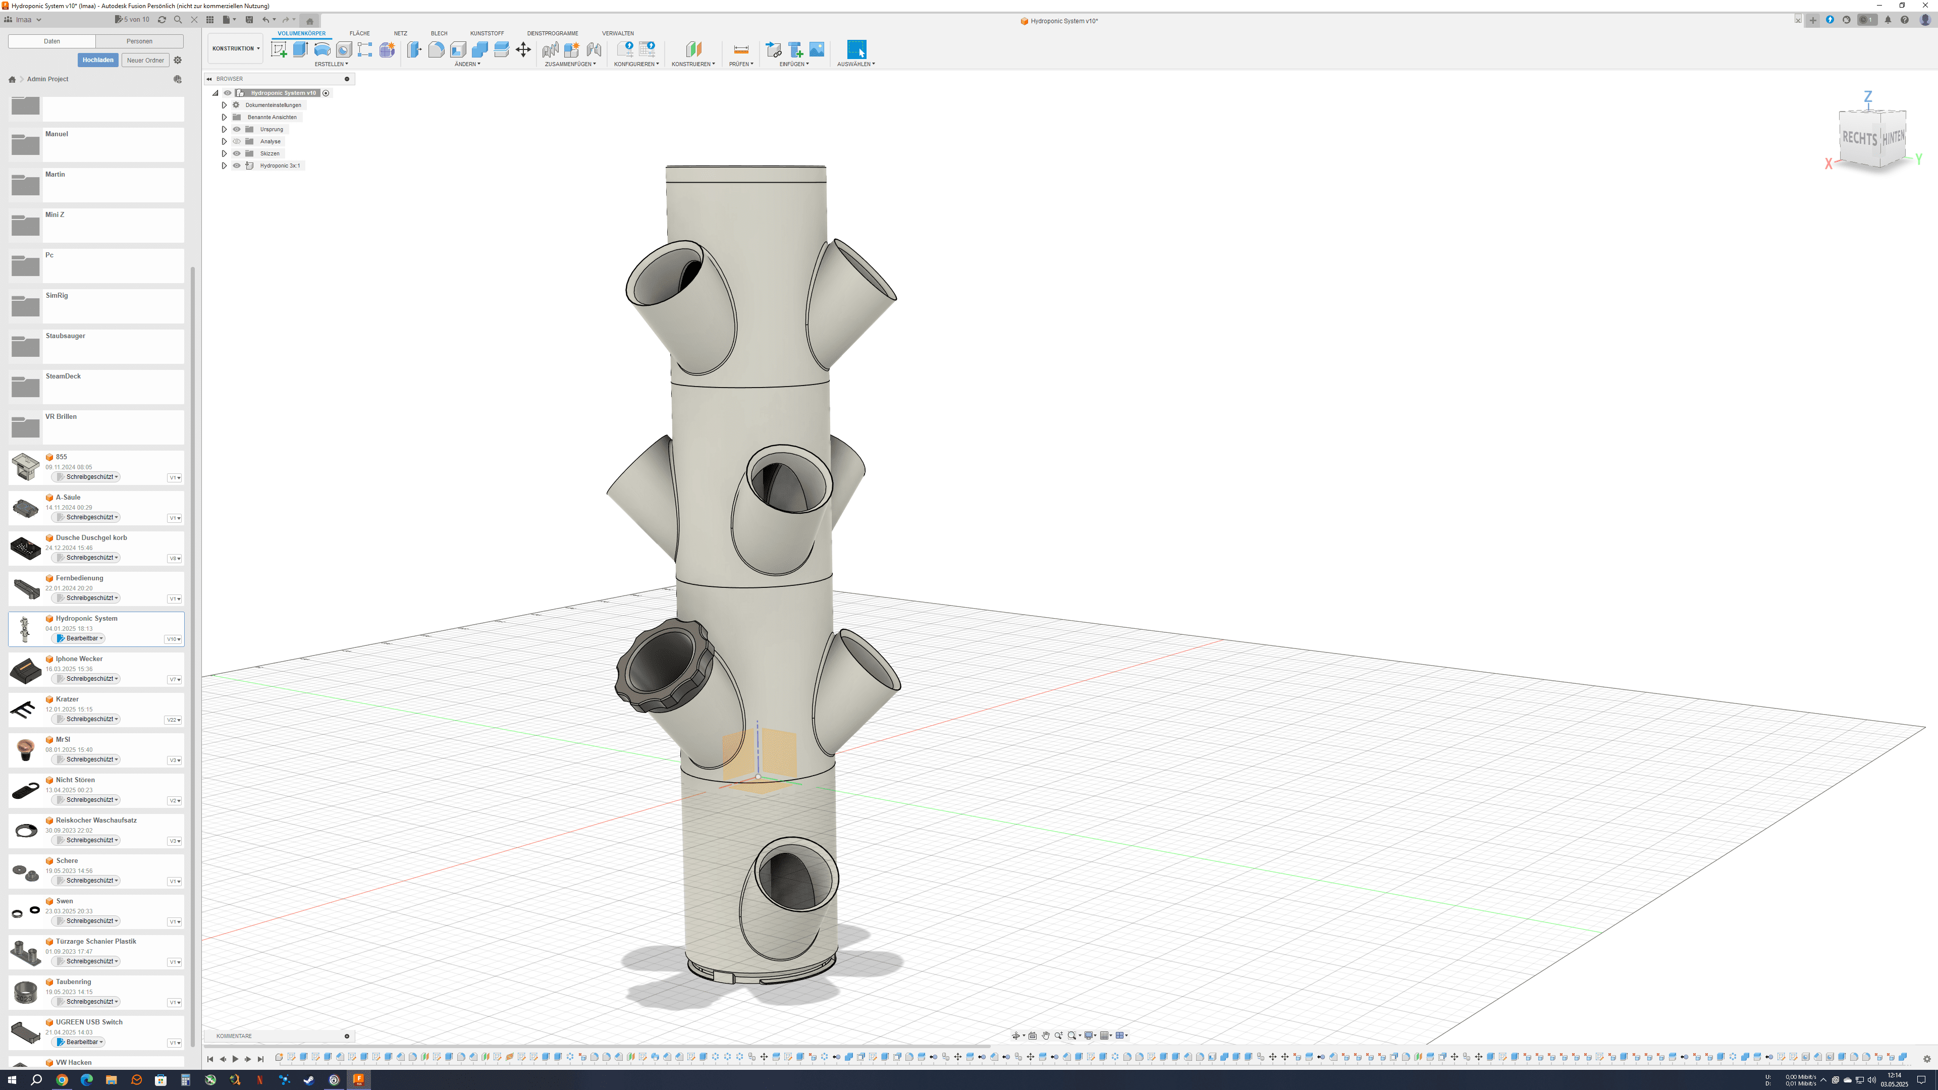Screen dimensions: 1938x1090
Task: Open the BLECH ribbon tab
Action: point(439,33)
